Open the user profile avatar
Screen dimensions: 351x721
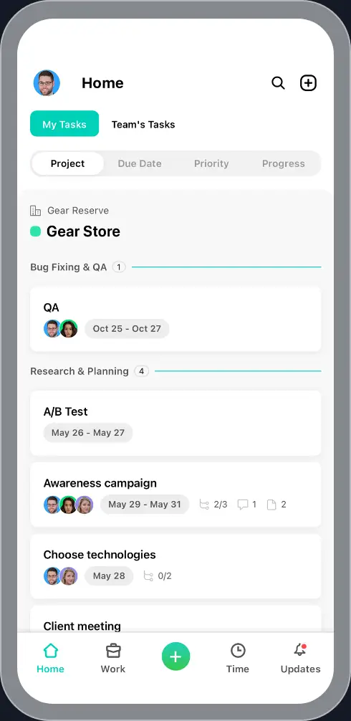point(47,83)
